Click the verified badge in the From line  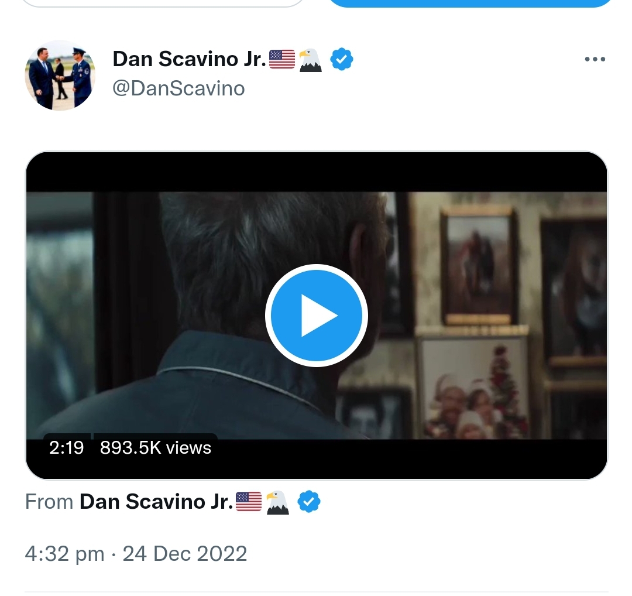click(309, 502)
